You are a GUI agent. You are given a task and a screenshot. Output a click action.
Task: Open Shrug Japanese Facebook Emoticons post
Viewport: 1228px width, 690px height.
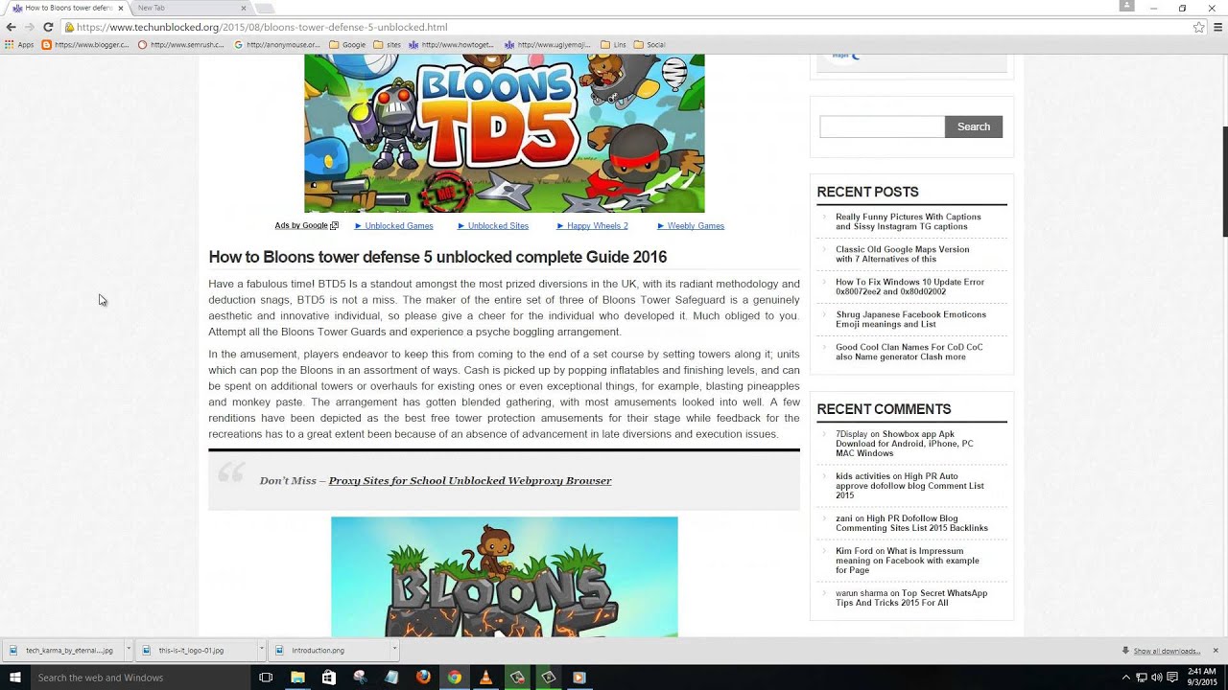(910, 319)
